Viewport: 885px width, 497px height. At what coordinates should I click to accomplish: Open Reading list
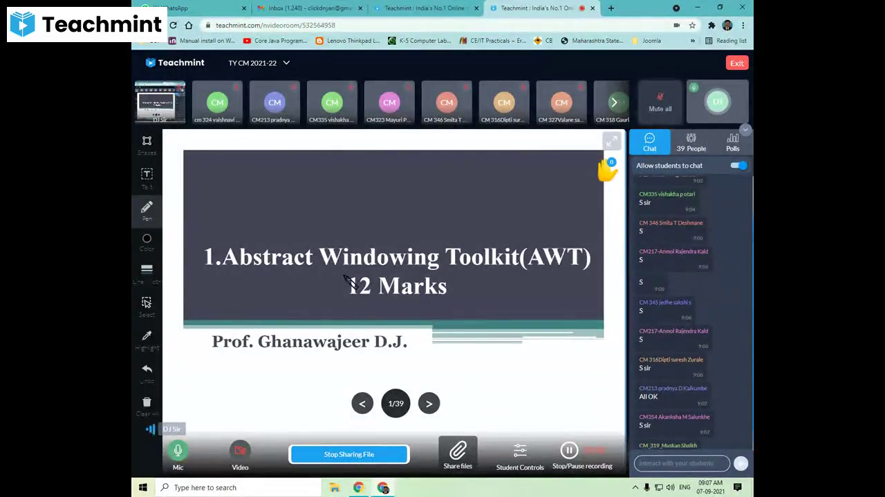[726, 41]
